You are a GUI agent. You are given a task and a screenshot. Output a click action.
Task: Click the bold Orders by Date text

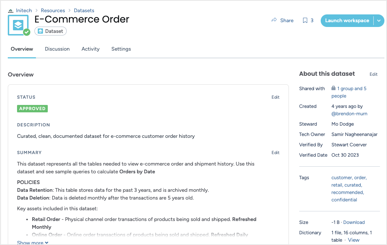point(137,171)
